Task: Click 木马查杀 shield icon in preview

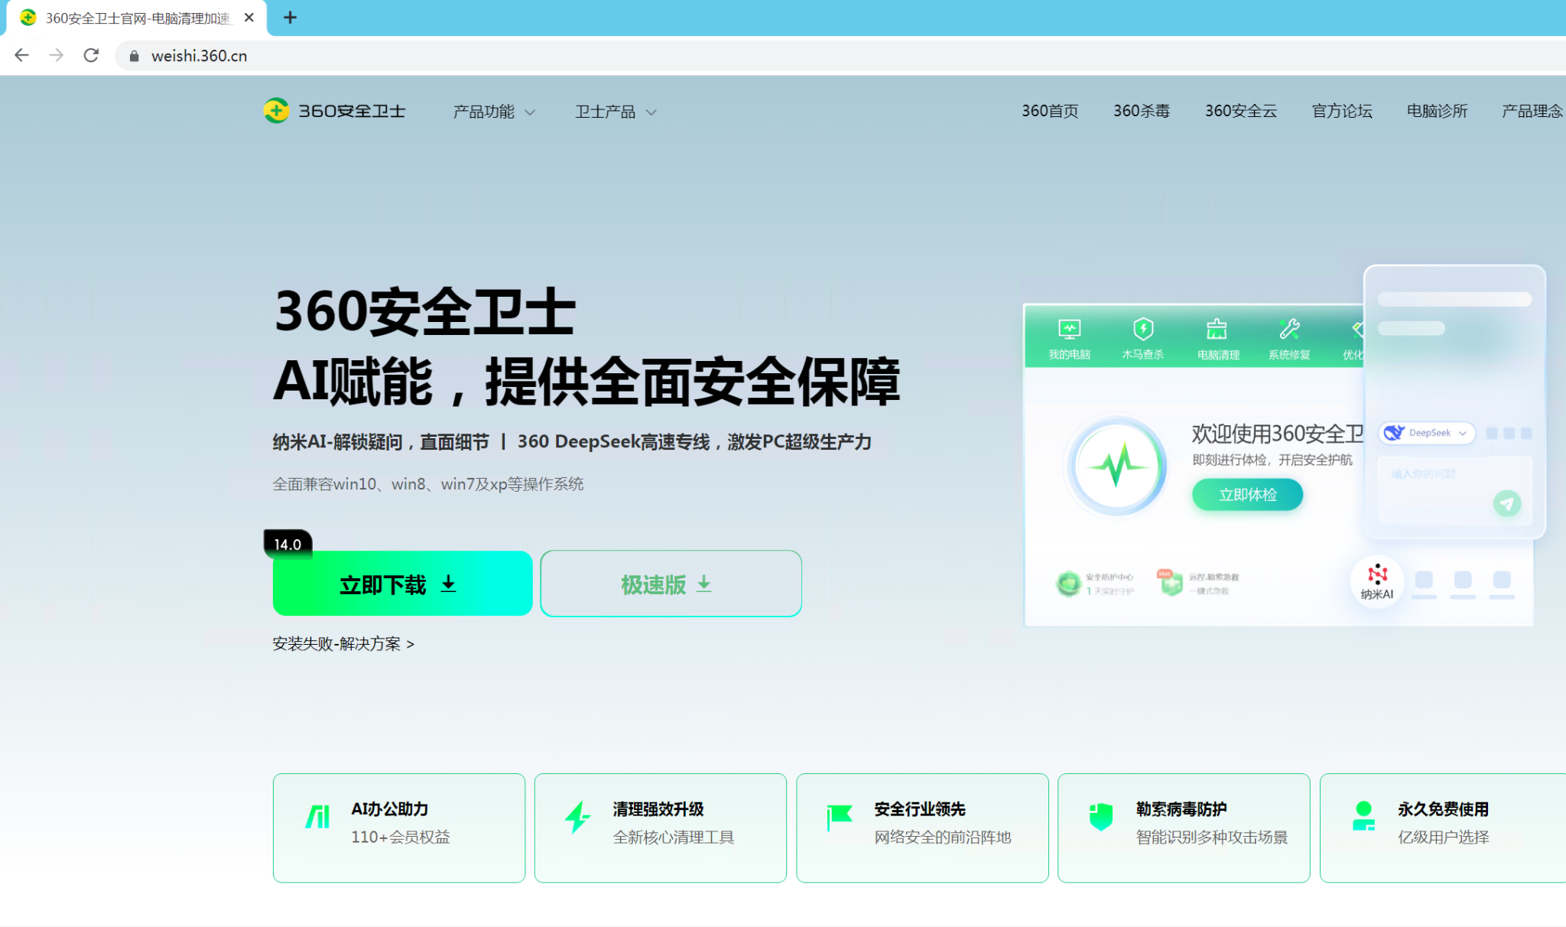Action: tap(1142, 330)
